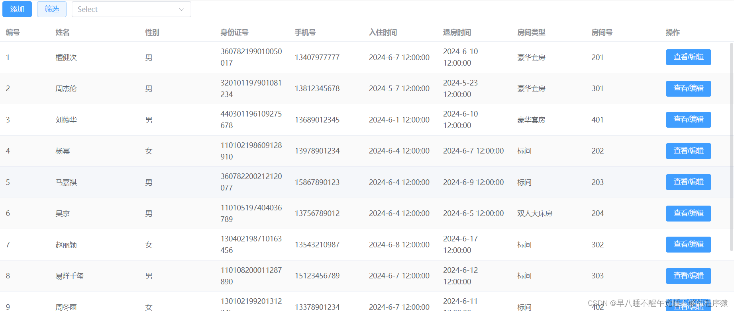Click the 操作 column header
This screenshot has width=734, height=311.
pyautogui.click(x=673, y=33)
